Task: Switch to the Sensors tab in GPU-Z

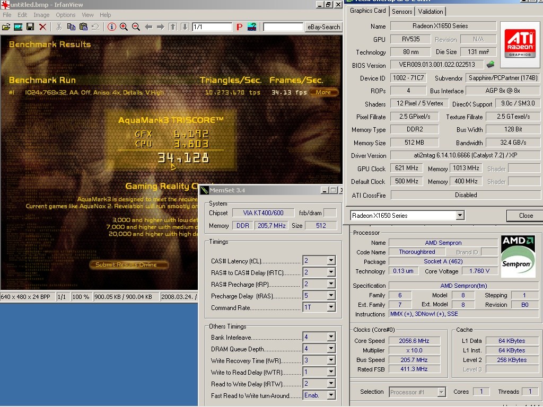Action: (x=402, y=12)
